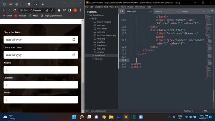Viewport: 215px width, 121px height.
Task: Open Sublime Project menu
Action: 130,7
